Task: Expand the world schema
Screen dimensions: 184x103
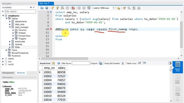Action: 3,64
